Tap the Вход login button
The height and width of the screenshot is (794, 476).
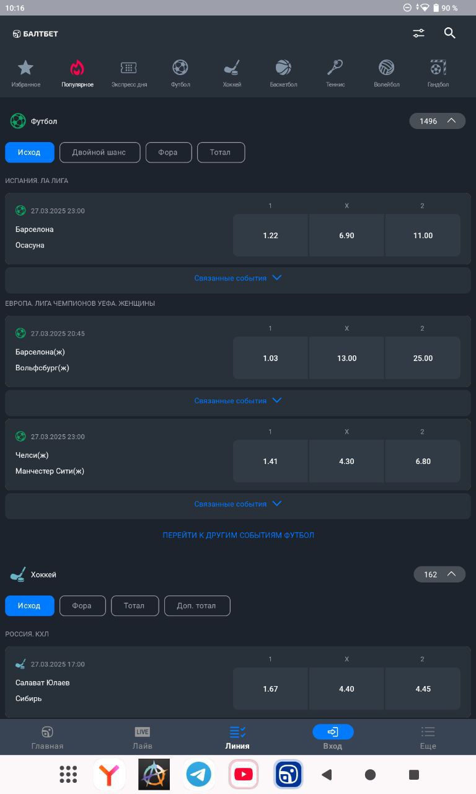point(333,738)
